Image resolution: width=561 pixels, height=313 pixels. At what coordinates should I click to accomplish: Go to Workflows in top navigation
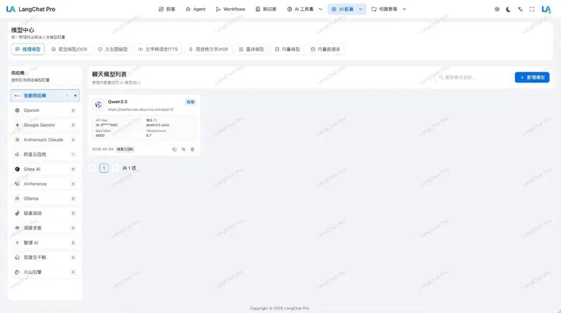pyautogui.click(x=231, y=9)
